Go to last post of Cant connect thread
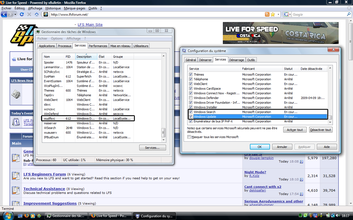Viewport: 353px width, 220px height. point(301,194)
